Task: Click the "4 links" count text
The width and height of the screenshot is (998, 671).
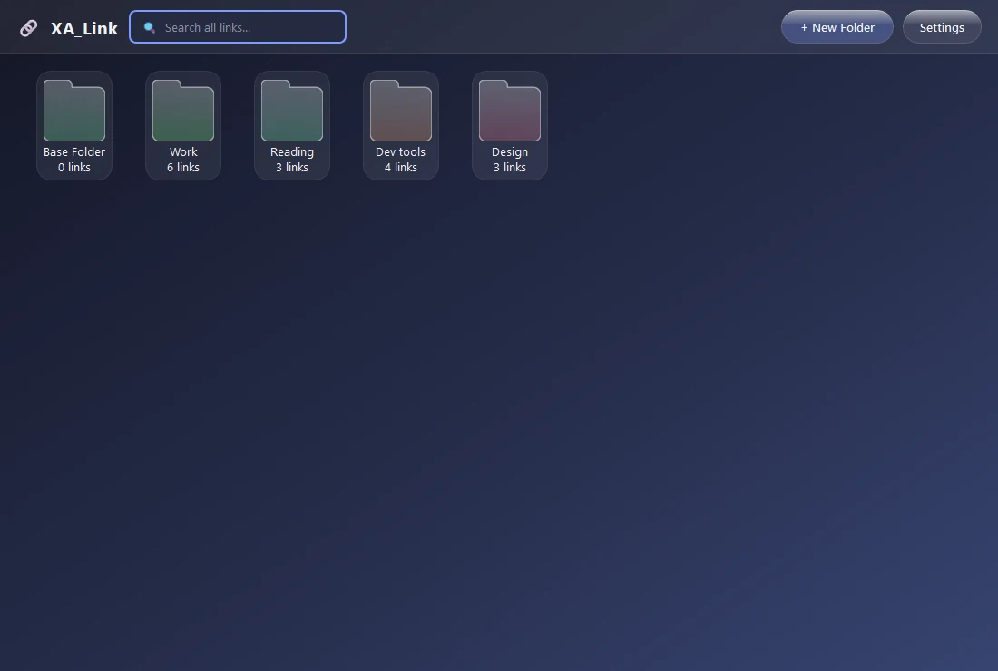Action: click(401, 167)
